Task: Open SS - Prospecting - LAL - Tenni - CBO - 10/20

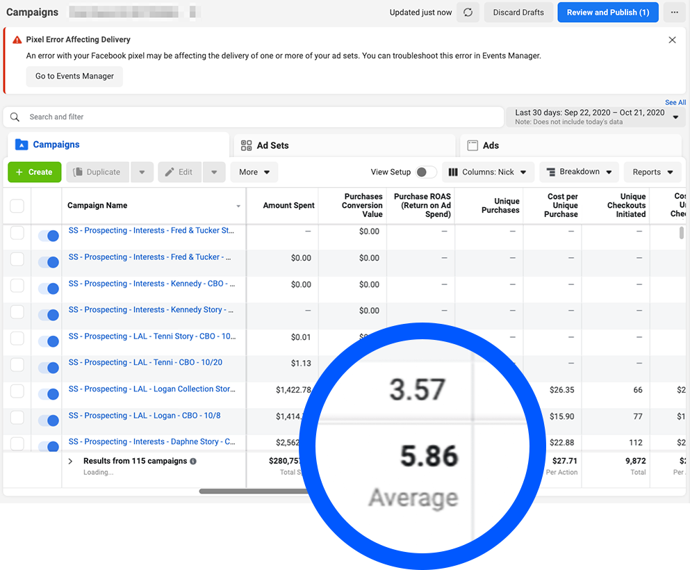Action: click(145, 362)
